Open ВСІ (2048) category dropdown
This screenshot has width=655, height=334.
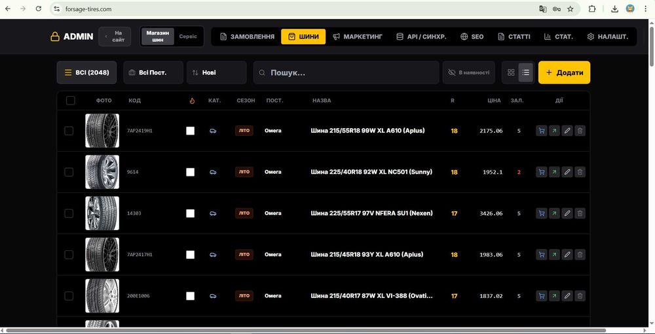(x=86, y=73)
